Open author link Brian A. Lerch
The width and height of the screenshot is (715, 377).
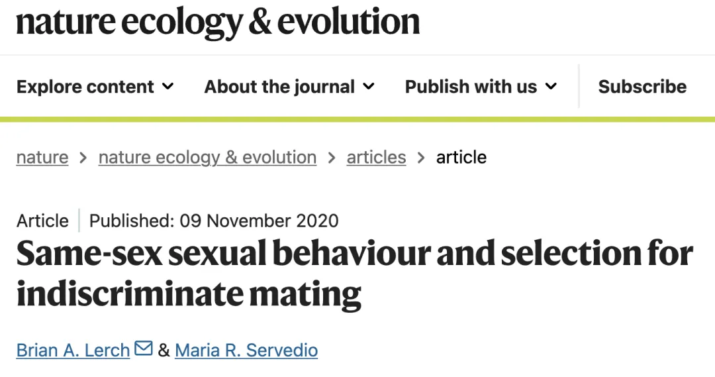(x=73, y=350)
